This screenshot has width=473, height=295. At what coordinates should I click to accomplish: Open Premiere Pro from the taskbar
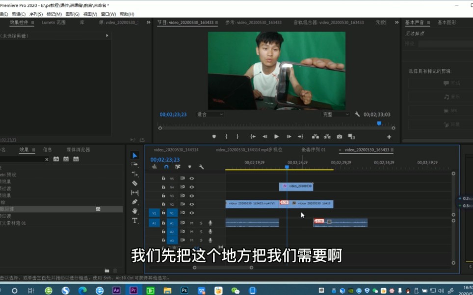point(133,290)
